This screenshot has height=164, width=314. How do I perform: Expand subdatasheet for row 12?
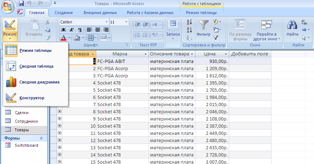pyautogui.click(x=60, y=140)
